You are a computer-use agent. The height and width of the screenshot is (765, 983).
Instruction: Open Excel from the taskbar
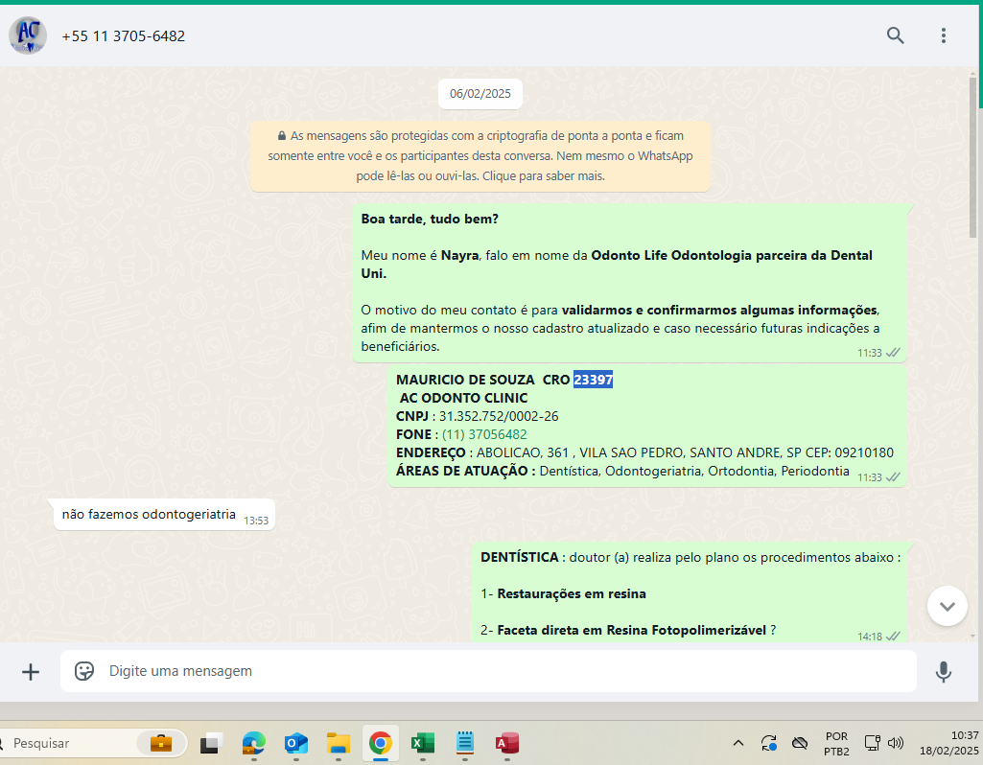click(x=422, y=743)
